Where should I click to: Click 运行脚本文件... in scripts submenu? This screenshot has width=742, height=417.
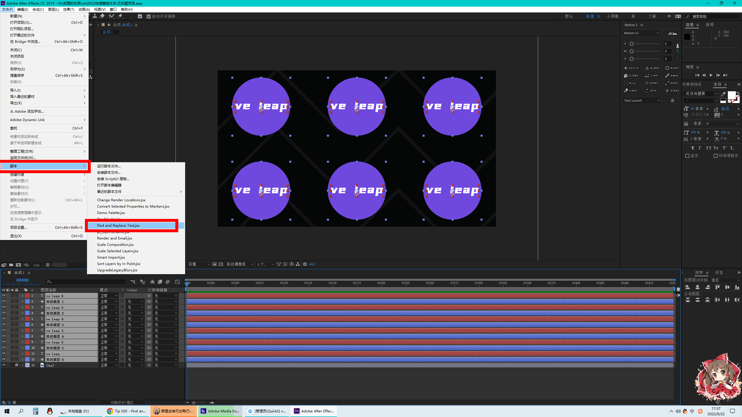(x=109, y=166)
